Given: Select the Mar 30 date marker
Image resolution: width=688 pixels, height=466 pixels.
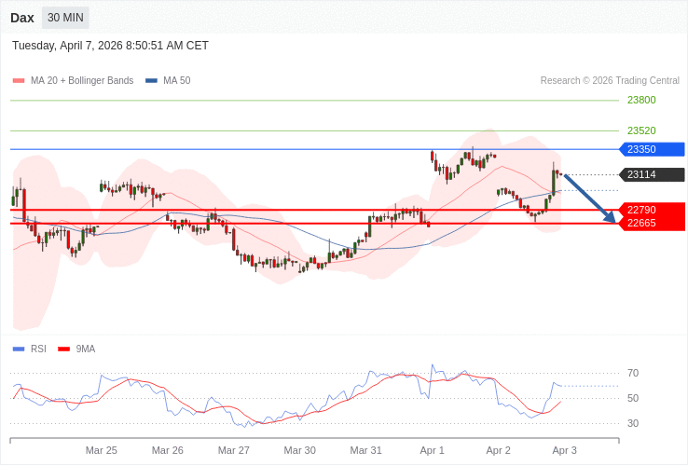Looking at the screenshot, I should [300, 450].
